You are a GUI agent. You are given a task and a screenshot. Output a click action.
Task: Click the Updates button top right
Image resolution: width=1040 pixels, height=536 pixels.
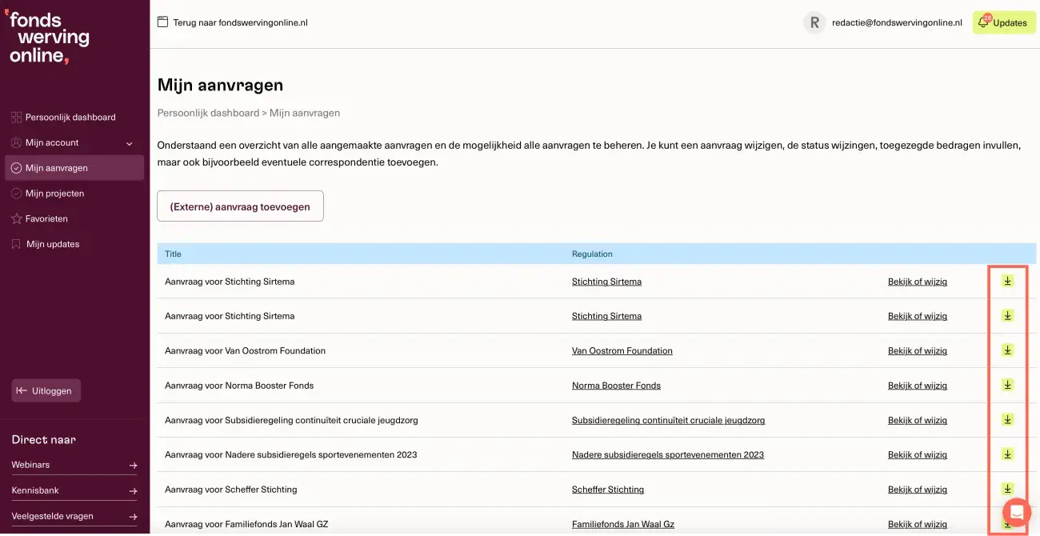(1004, 22)
